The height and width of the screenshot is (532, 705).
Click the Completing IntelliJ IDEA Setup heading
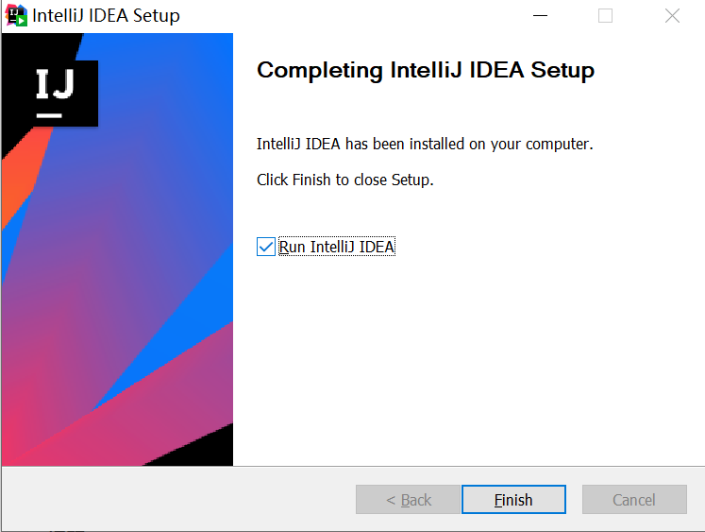point(426,70)
